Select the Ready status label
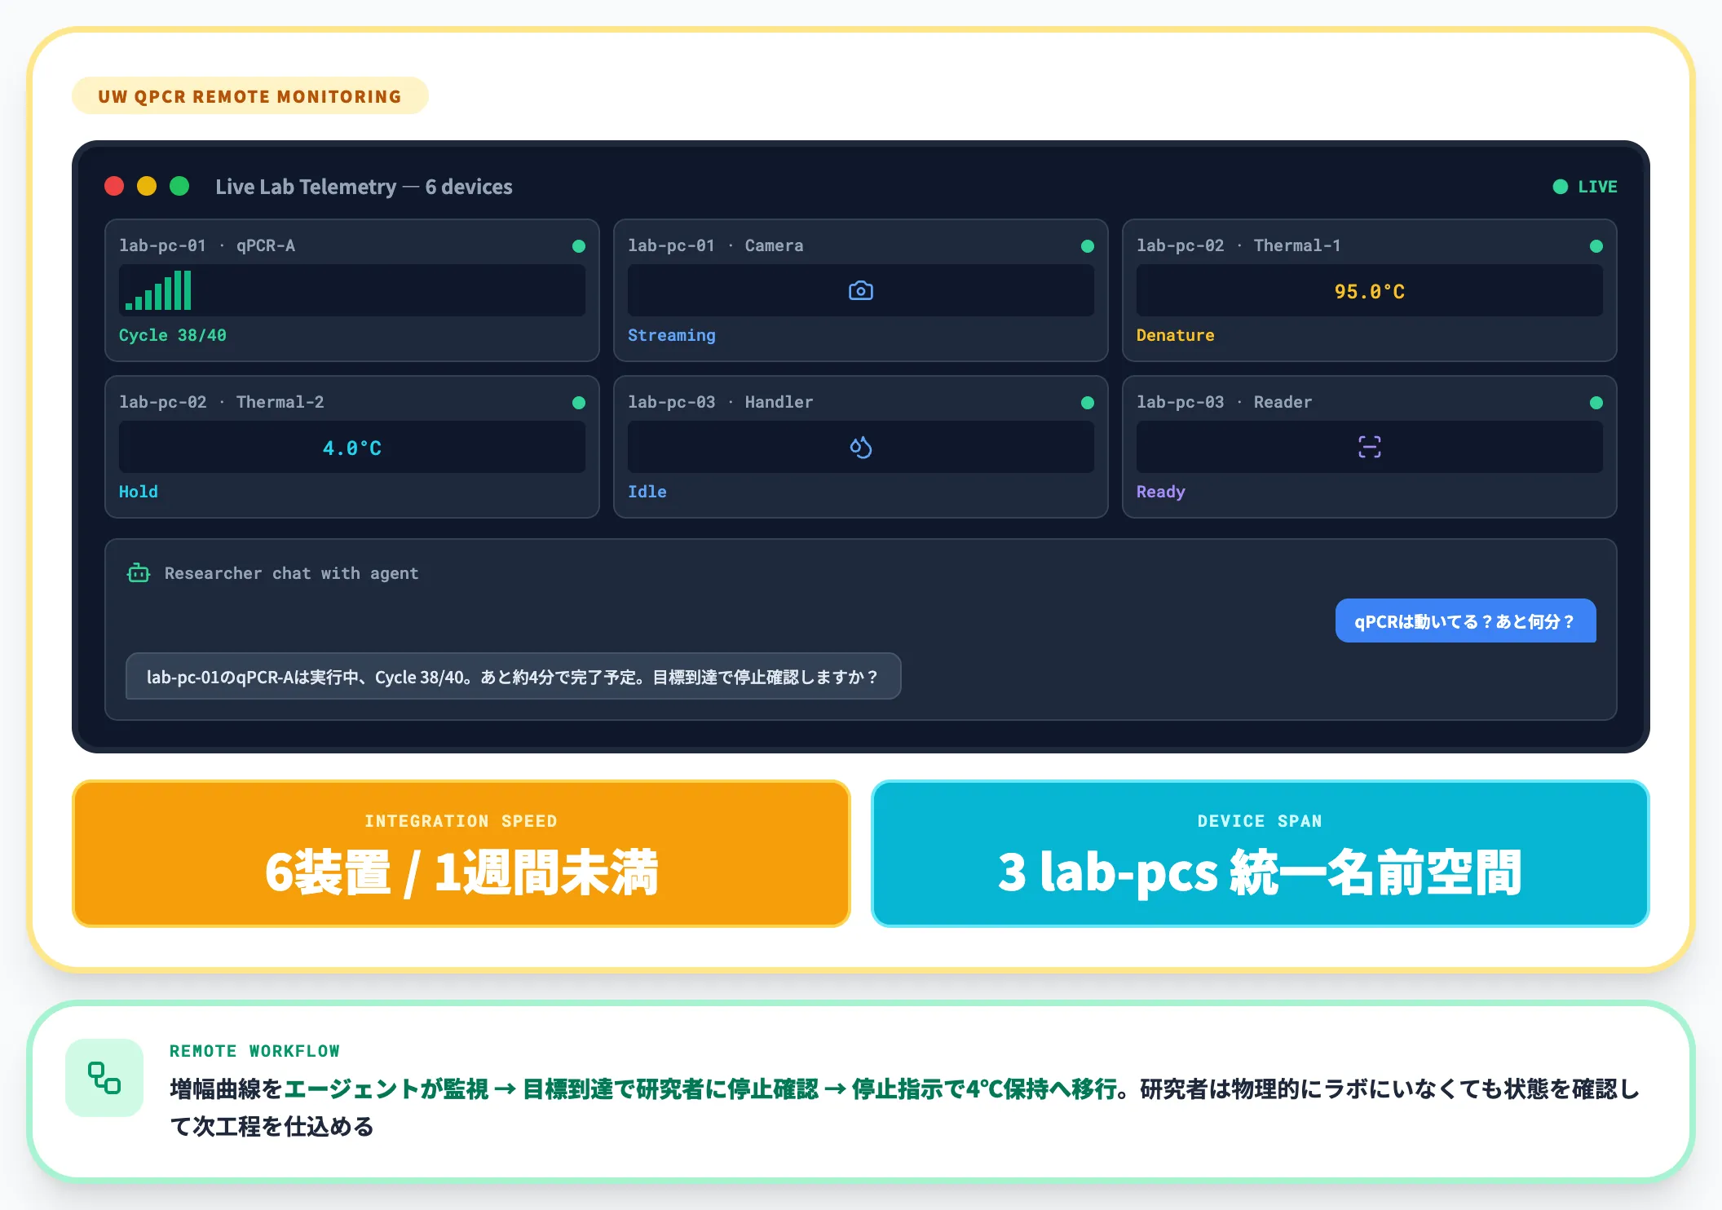Image resolution: width=1722 pixels, height=1210 pixels. (1161, 492)
